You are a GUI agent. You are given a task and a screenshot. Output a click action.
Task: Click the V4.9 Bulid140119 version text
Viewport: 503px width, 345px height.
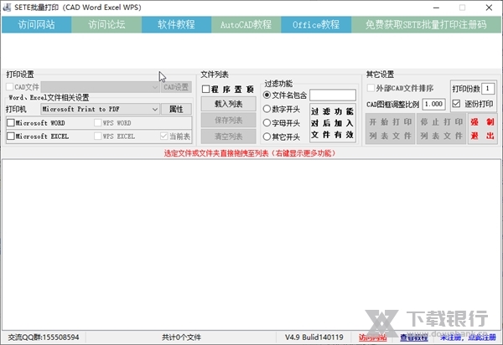click(x=314, y=337)
